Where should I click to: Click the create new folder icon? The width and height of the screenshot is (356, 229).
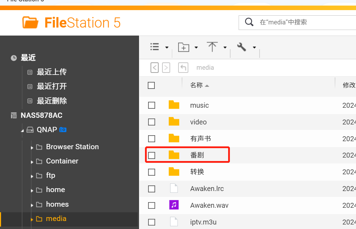point(183,47)
